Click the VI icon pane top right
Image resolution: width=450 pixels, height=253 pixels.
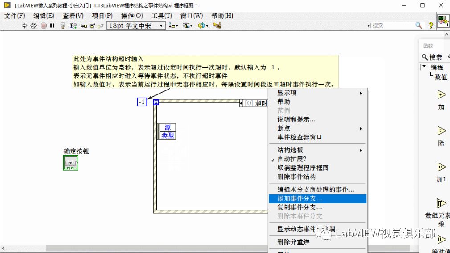442,21
